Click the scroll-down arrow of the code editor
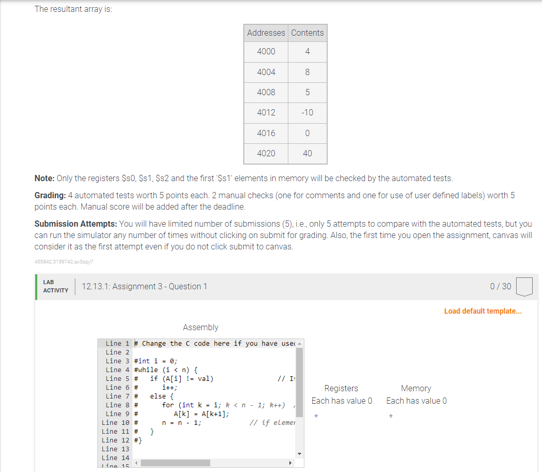 (x=299, y=453)
